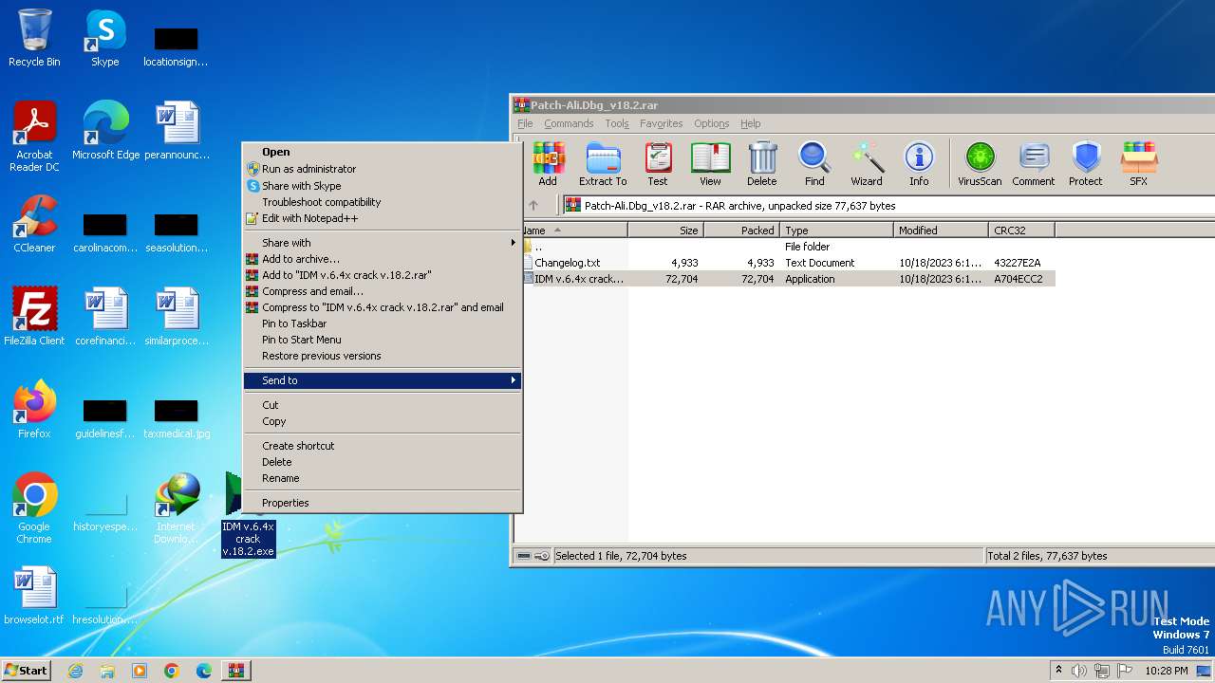Click the Add button in WinRAR toolbar

pyautogui.click(x=548, y=164)
